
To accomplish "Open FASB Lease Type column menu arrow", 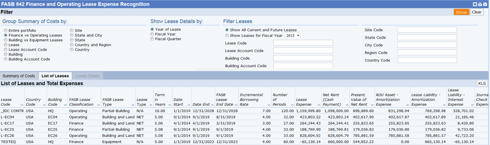I will pos(133,104).
